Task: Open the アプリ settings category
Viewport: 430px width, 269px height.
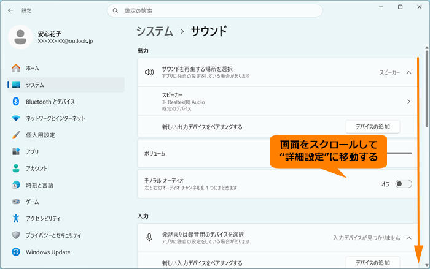Action: tap(66, 151)
